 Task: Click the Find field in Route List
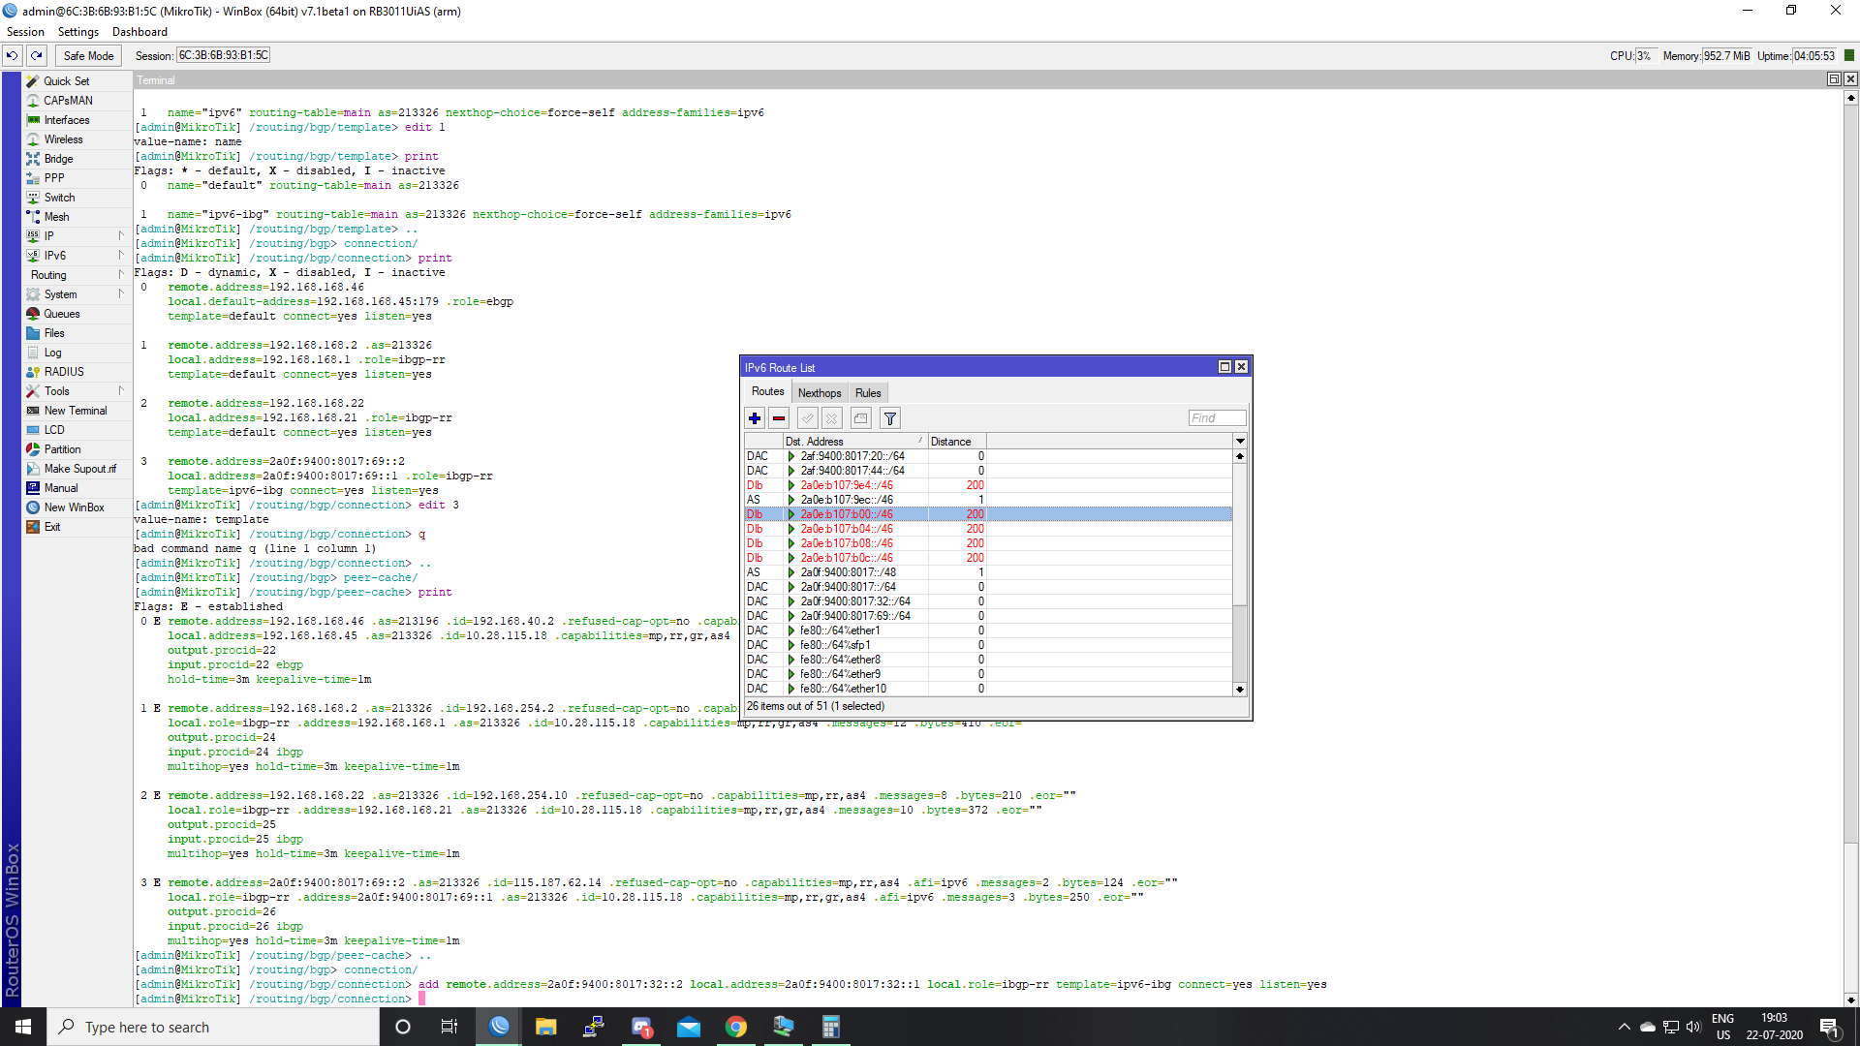(1217, 418)
